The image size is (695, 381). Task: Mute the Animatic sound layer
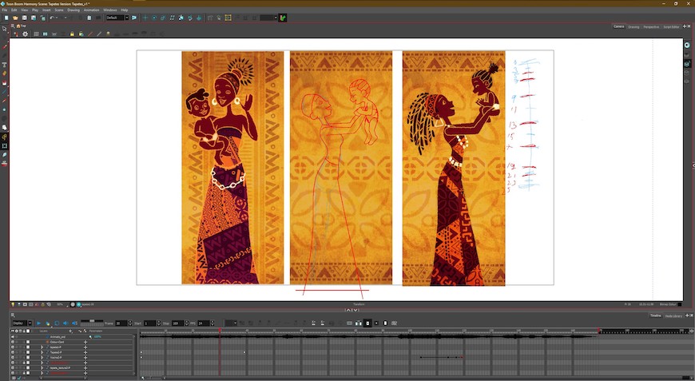pyautogui.click(x=13, y=337)
